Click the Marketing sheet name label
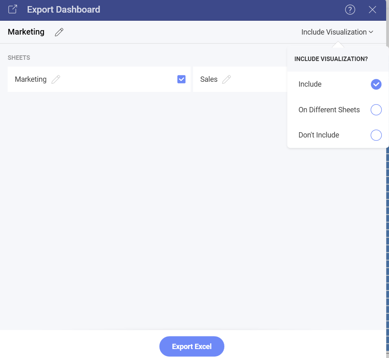 pyautogui.click(x=31, y=79)
